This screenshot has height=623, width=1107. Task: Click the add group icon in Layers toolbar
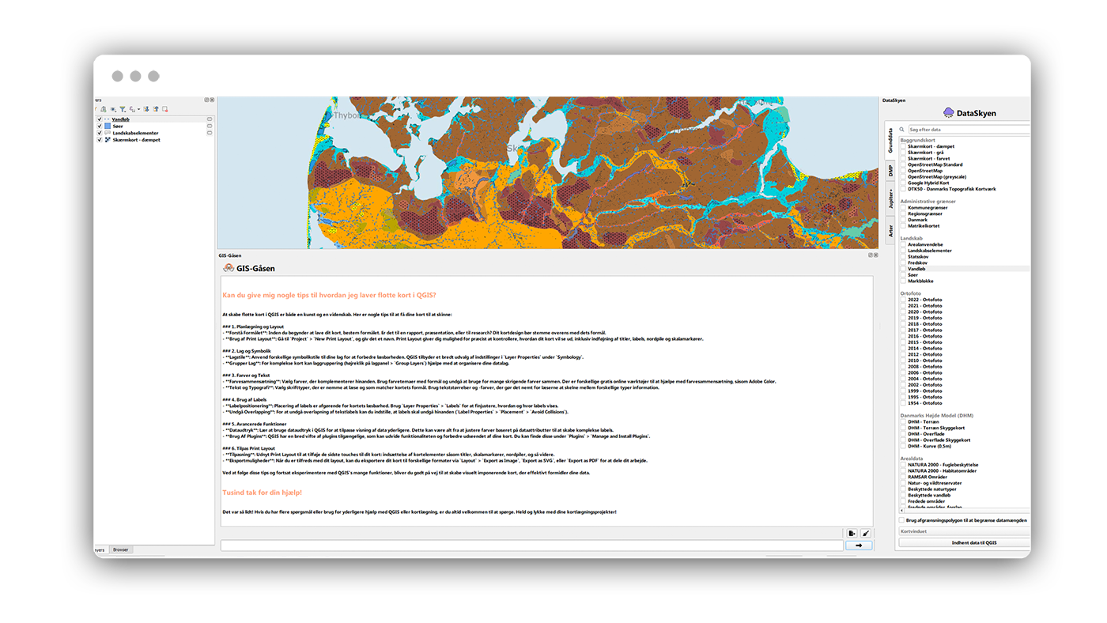tap(104, 109)
